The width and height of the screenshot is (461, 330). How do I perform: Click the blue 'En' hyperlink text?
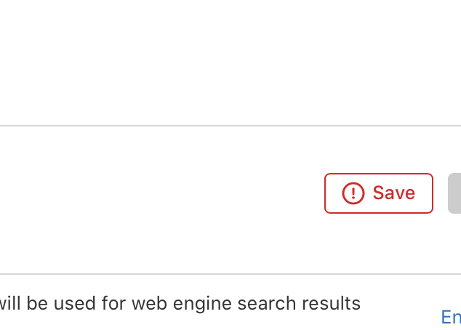[451, 317]
